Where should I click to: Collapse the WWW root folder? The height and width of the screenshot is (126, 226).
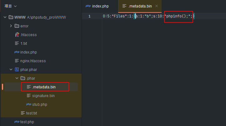click(5, 17)
